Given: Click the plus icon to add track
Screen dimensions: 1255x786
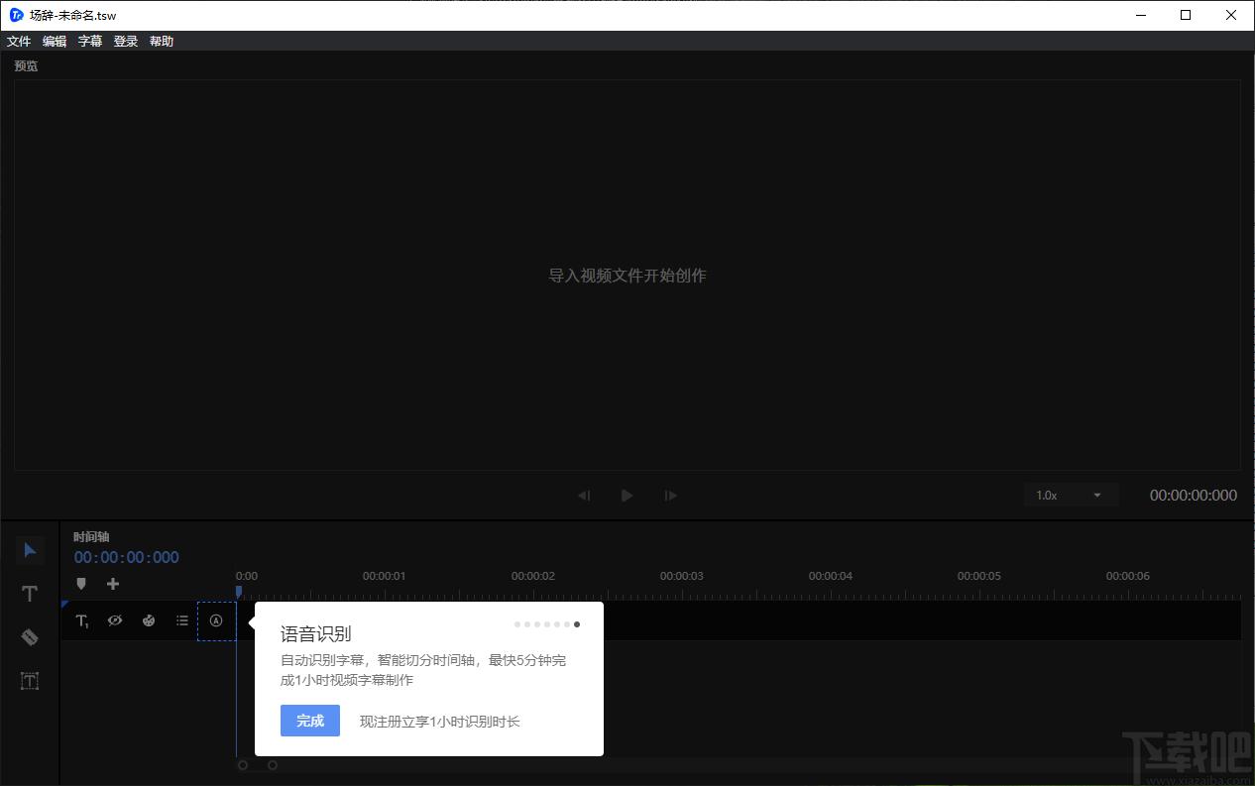Looking at the screenshot, I should [113, 584].
